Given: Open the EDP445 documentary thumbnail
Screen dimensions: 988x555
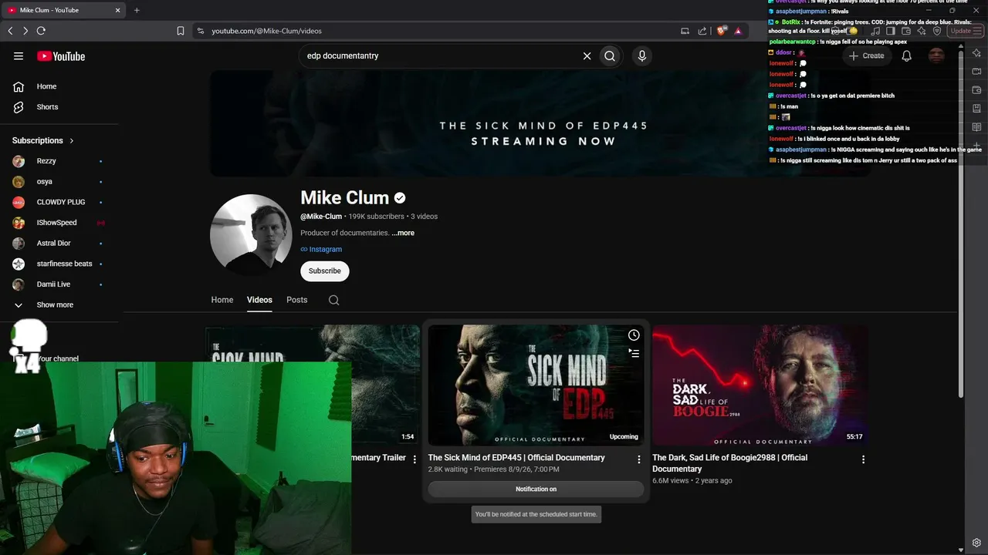Looking at the screenshot, I should pos(536,385).
